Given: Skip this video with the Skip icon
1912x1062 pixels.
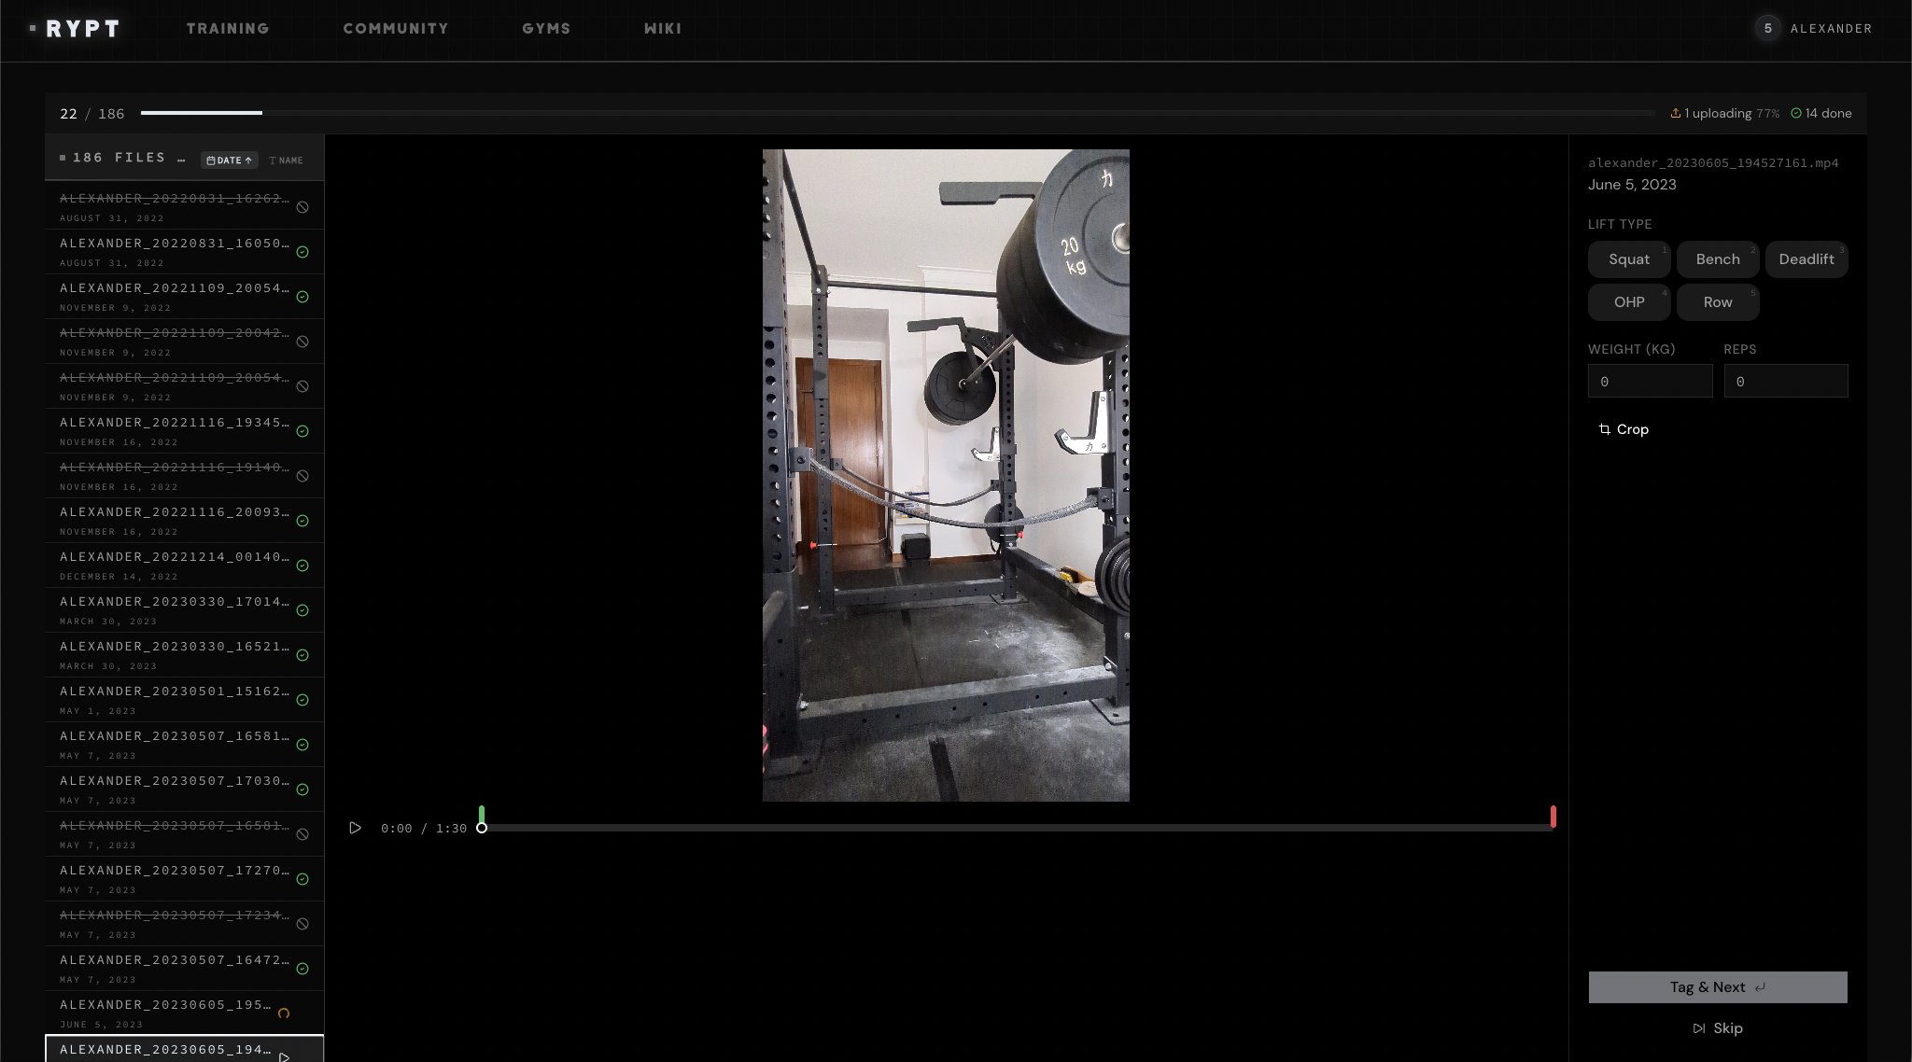Looking at the screenshot, I should click(x=1698, y=1028).
